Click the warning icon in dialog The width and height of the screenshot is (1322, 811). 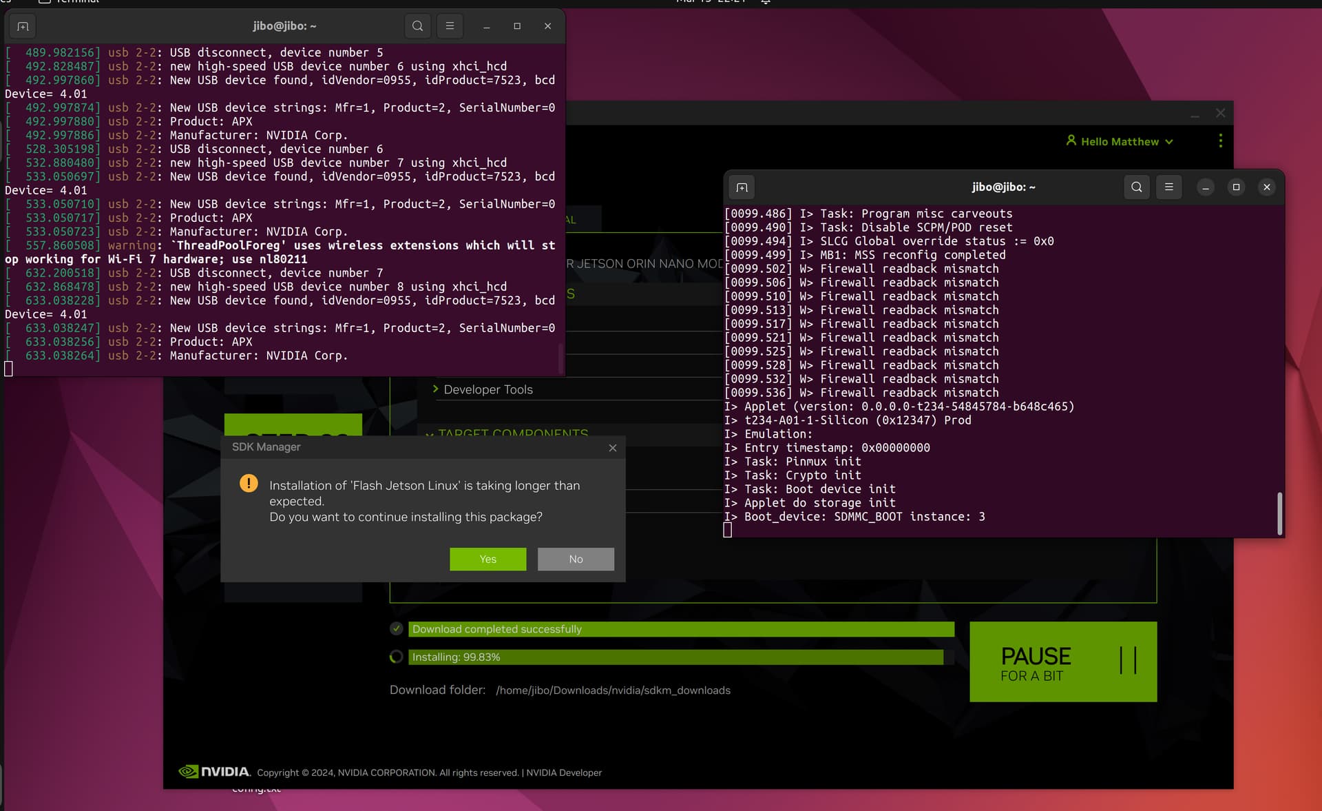pos(249,483)
